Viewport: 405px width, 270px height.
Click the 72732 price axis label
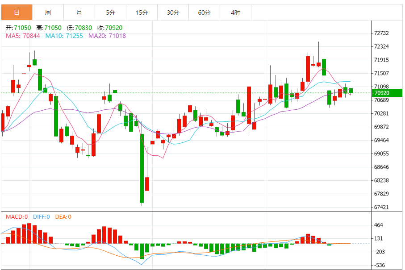click(x=381, y=33)
